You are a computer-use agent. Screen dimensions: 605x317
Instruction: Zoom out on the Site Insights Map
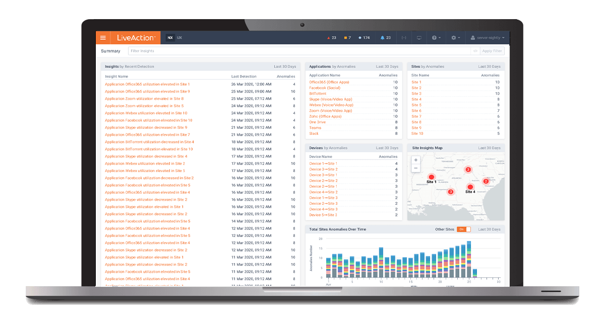[x=416, y=168]
